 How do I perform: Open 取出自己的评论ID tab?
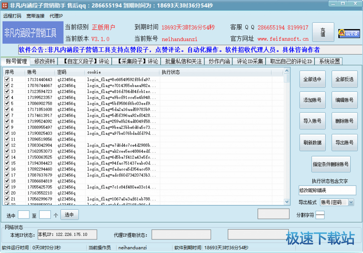click(x=291, y=61)
